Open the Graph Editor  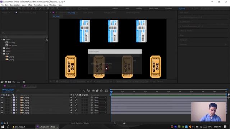click(x=106, y=91)
